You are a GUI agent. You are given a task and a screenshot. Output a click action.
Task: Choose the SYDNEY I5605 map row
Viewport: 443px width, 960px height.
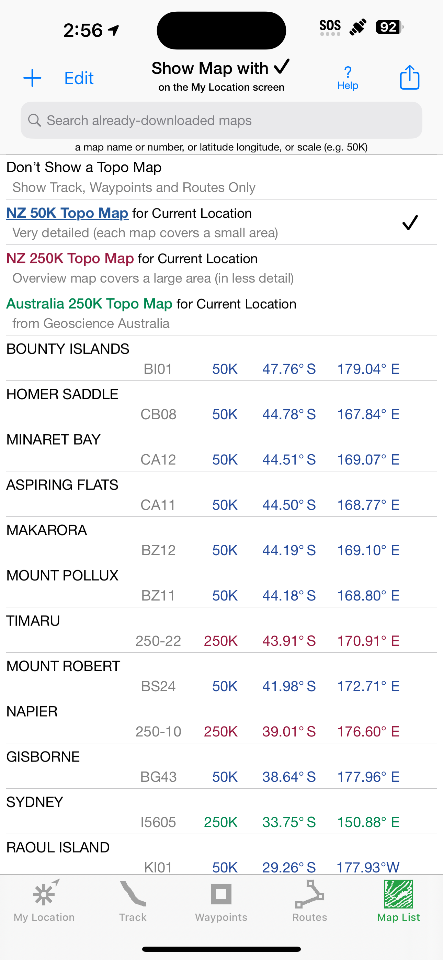(221, 812)
